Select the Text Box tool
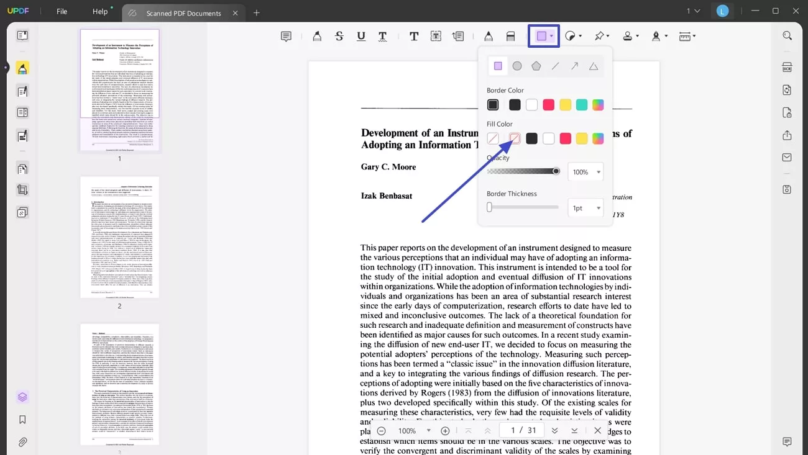The width and height of the screenshot is (808, 455). point(436,37)
